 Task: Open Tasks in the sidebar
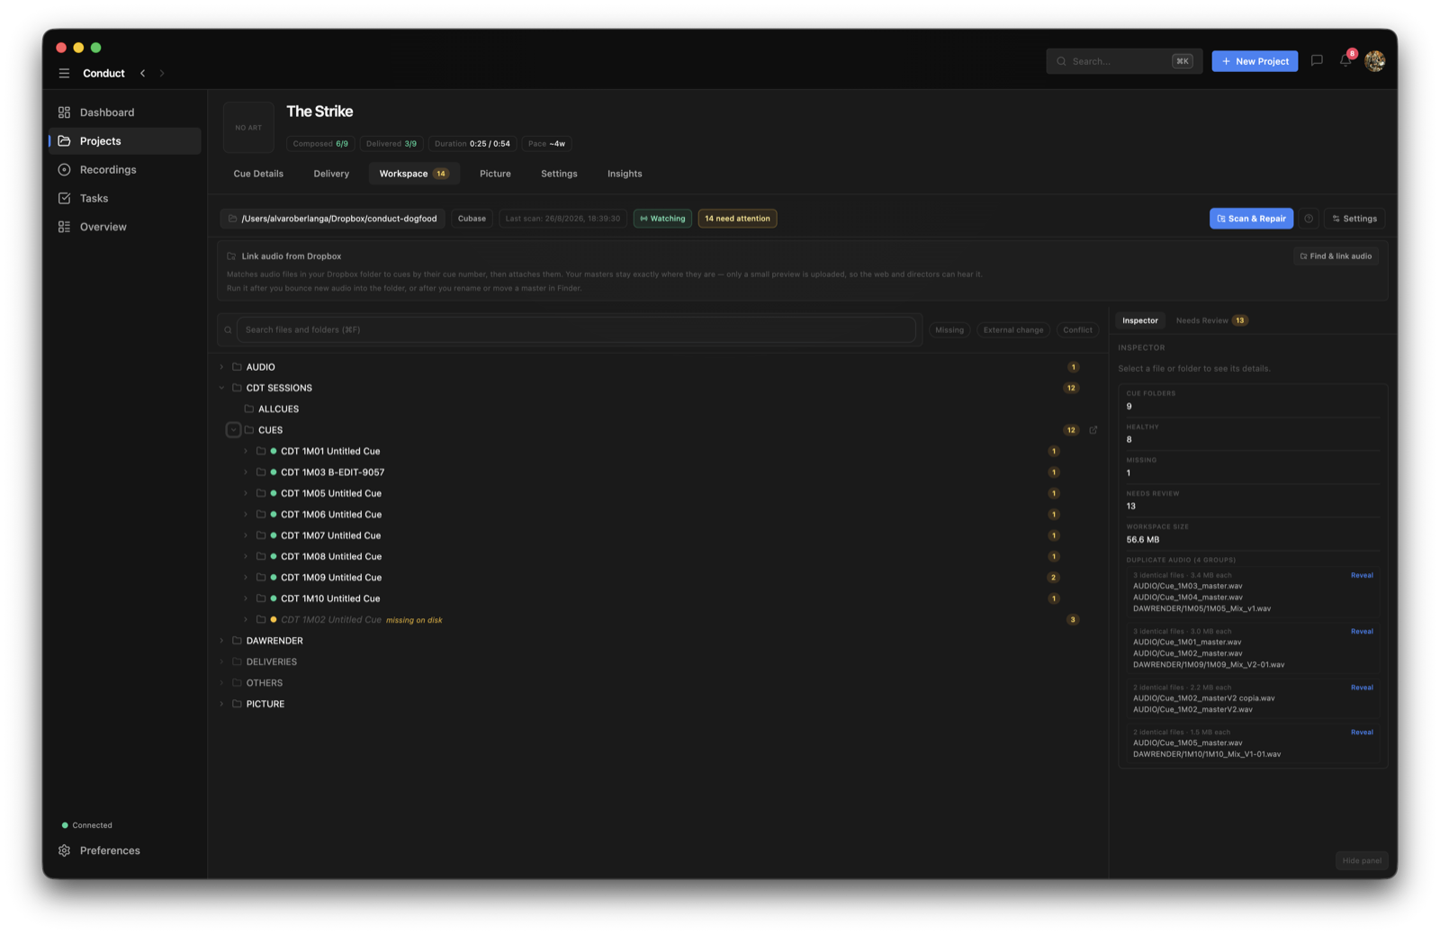pyautogui.click(x=124, y=199)
